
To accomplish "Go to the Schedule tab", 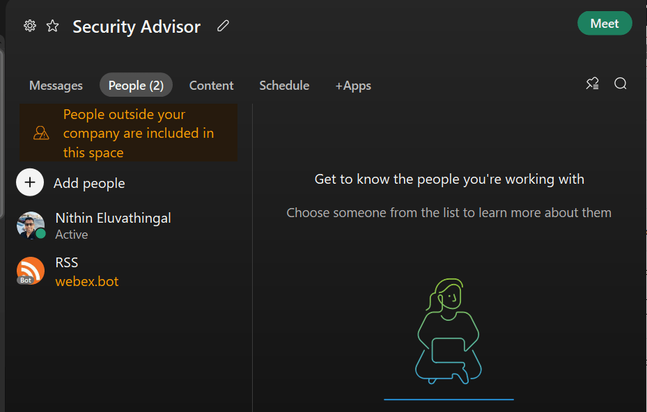I will click(284, 86).
